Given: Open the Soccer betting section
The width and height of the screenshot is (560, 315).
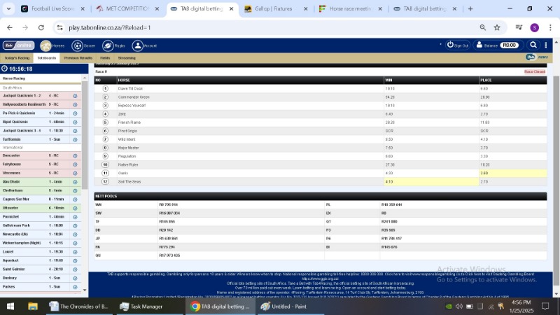Looking at the screenshot, I should [x=76, y=45].
